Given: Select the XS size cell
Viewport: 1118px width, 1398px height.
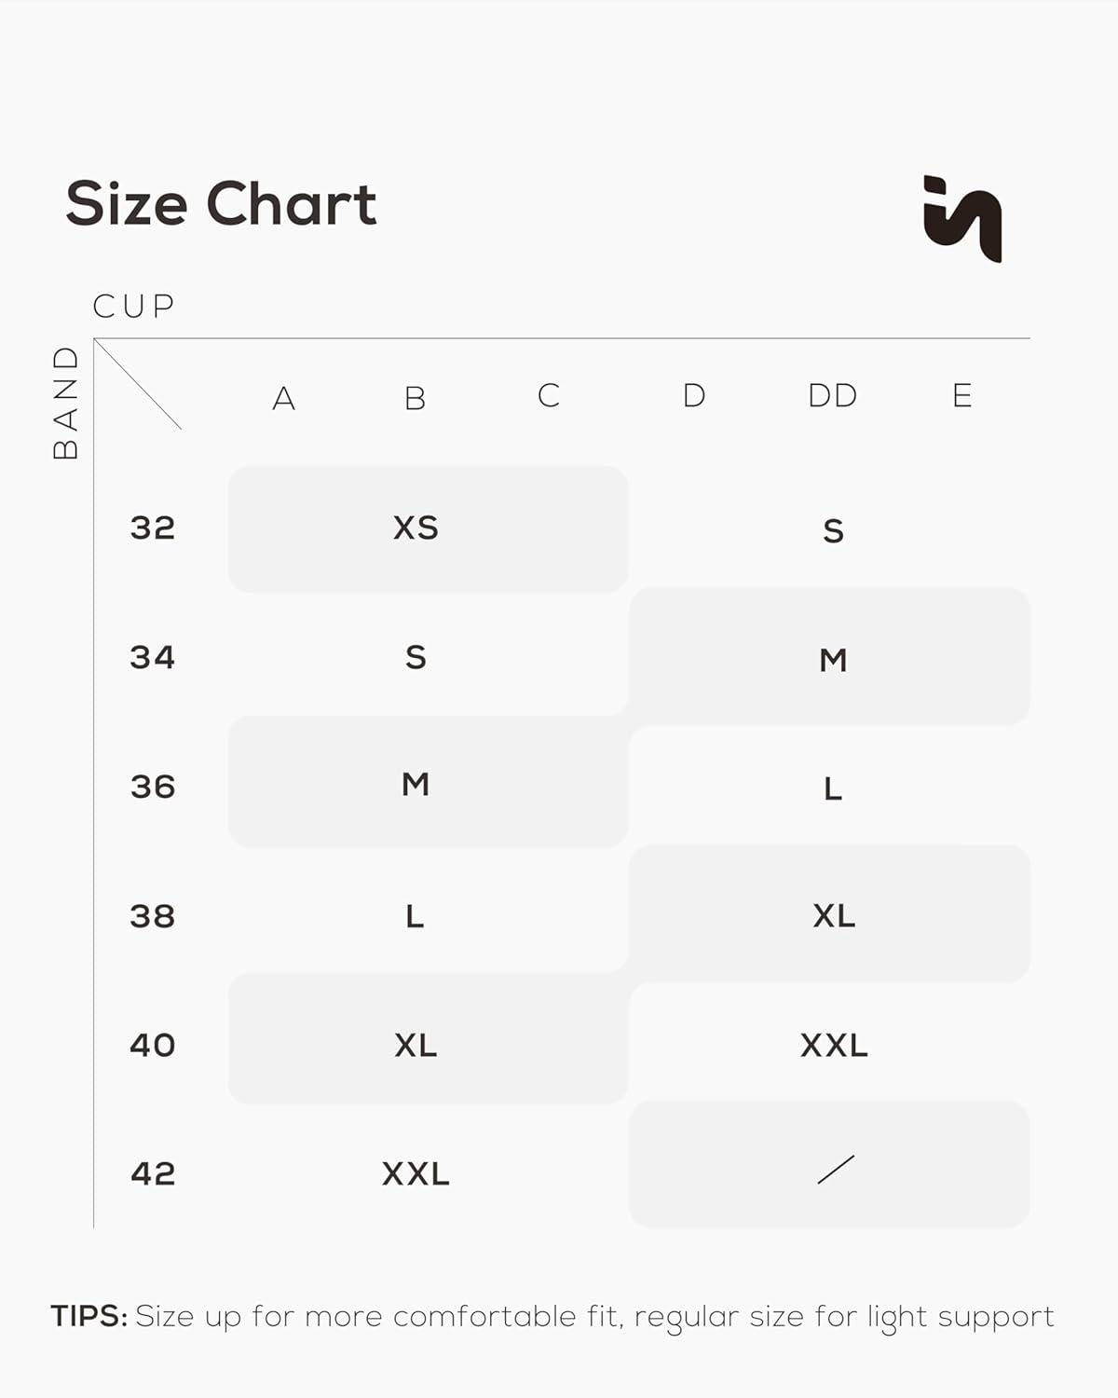Looking at the screenshot, I should 416,528.
